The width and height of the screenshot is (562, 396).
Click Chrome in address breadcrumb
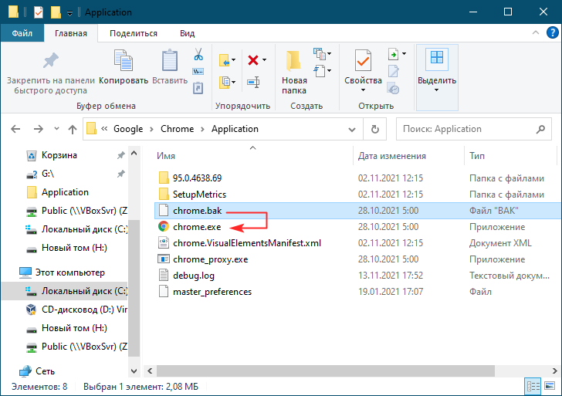point(177,129)
